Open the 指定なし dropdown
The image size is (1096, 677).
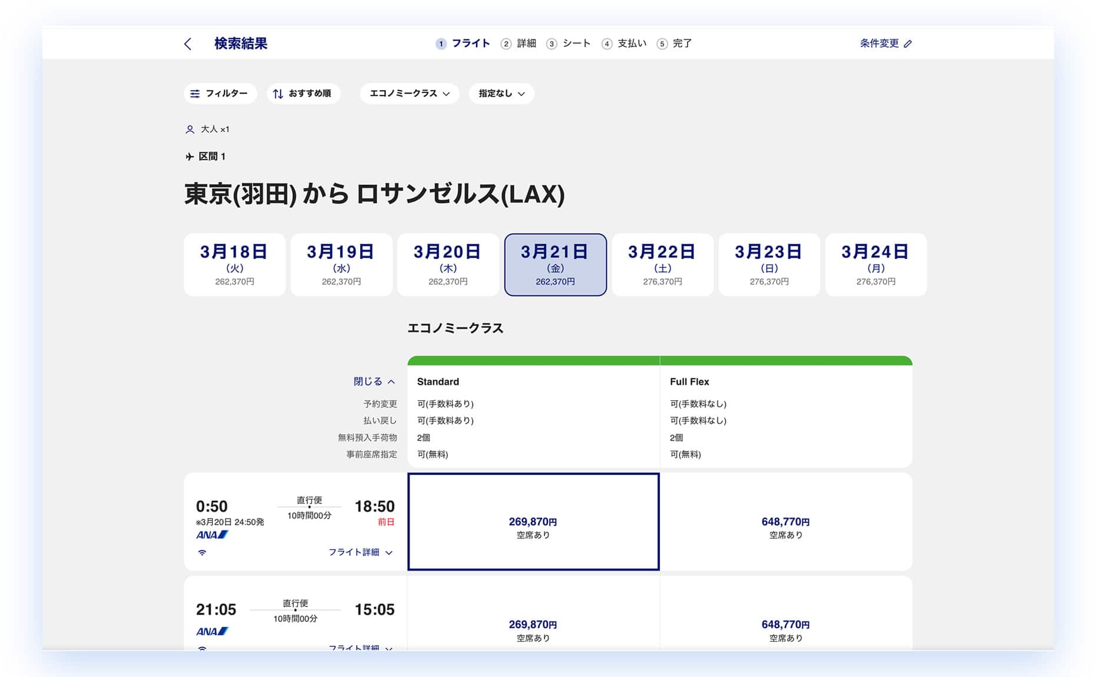(x=501, y=94)
